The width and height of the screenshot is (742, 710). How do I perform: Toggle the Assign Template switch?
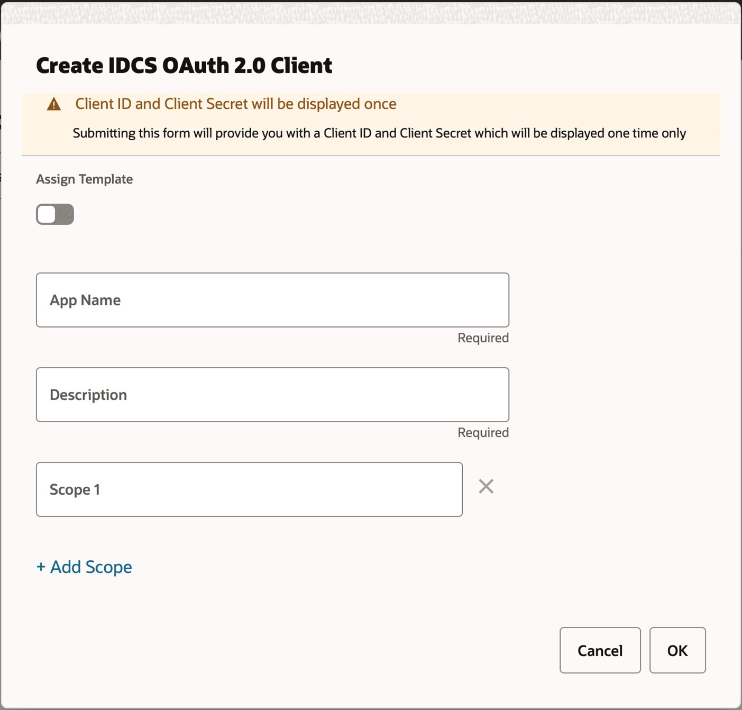pyautogui.click(x=55, y=214)
